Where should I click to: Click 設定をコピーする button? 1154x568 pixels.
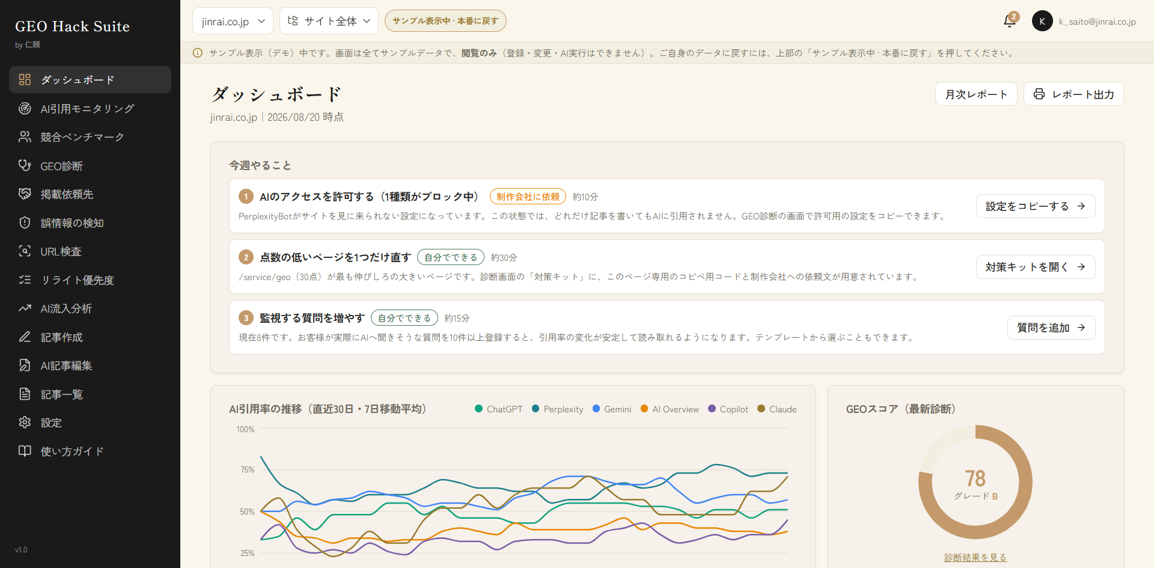1036,206
